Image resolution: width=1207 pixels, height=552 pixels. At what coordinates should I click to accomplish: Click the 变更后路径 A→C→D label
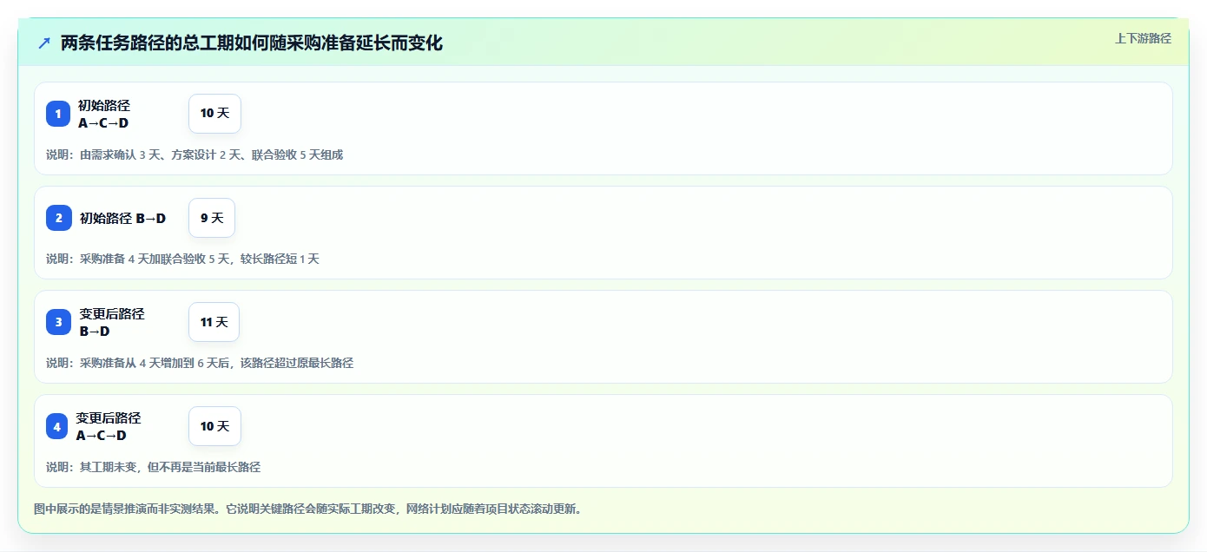(x=109, y=426)
